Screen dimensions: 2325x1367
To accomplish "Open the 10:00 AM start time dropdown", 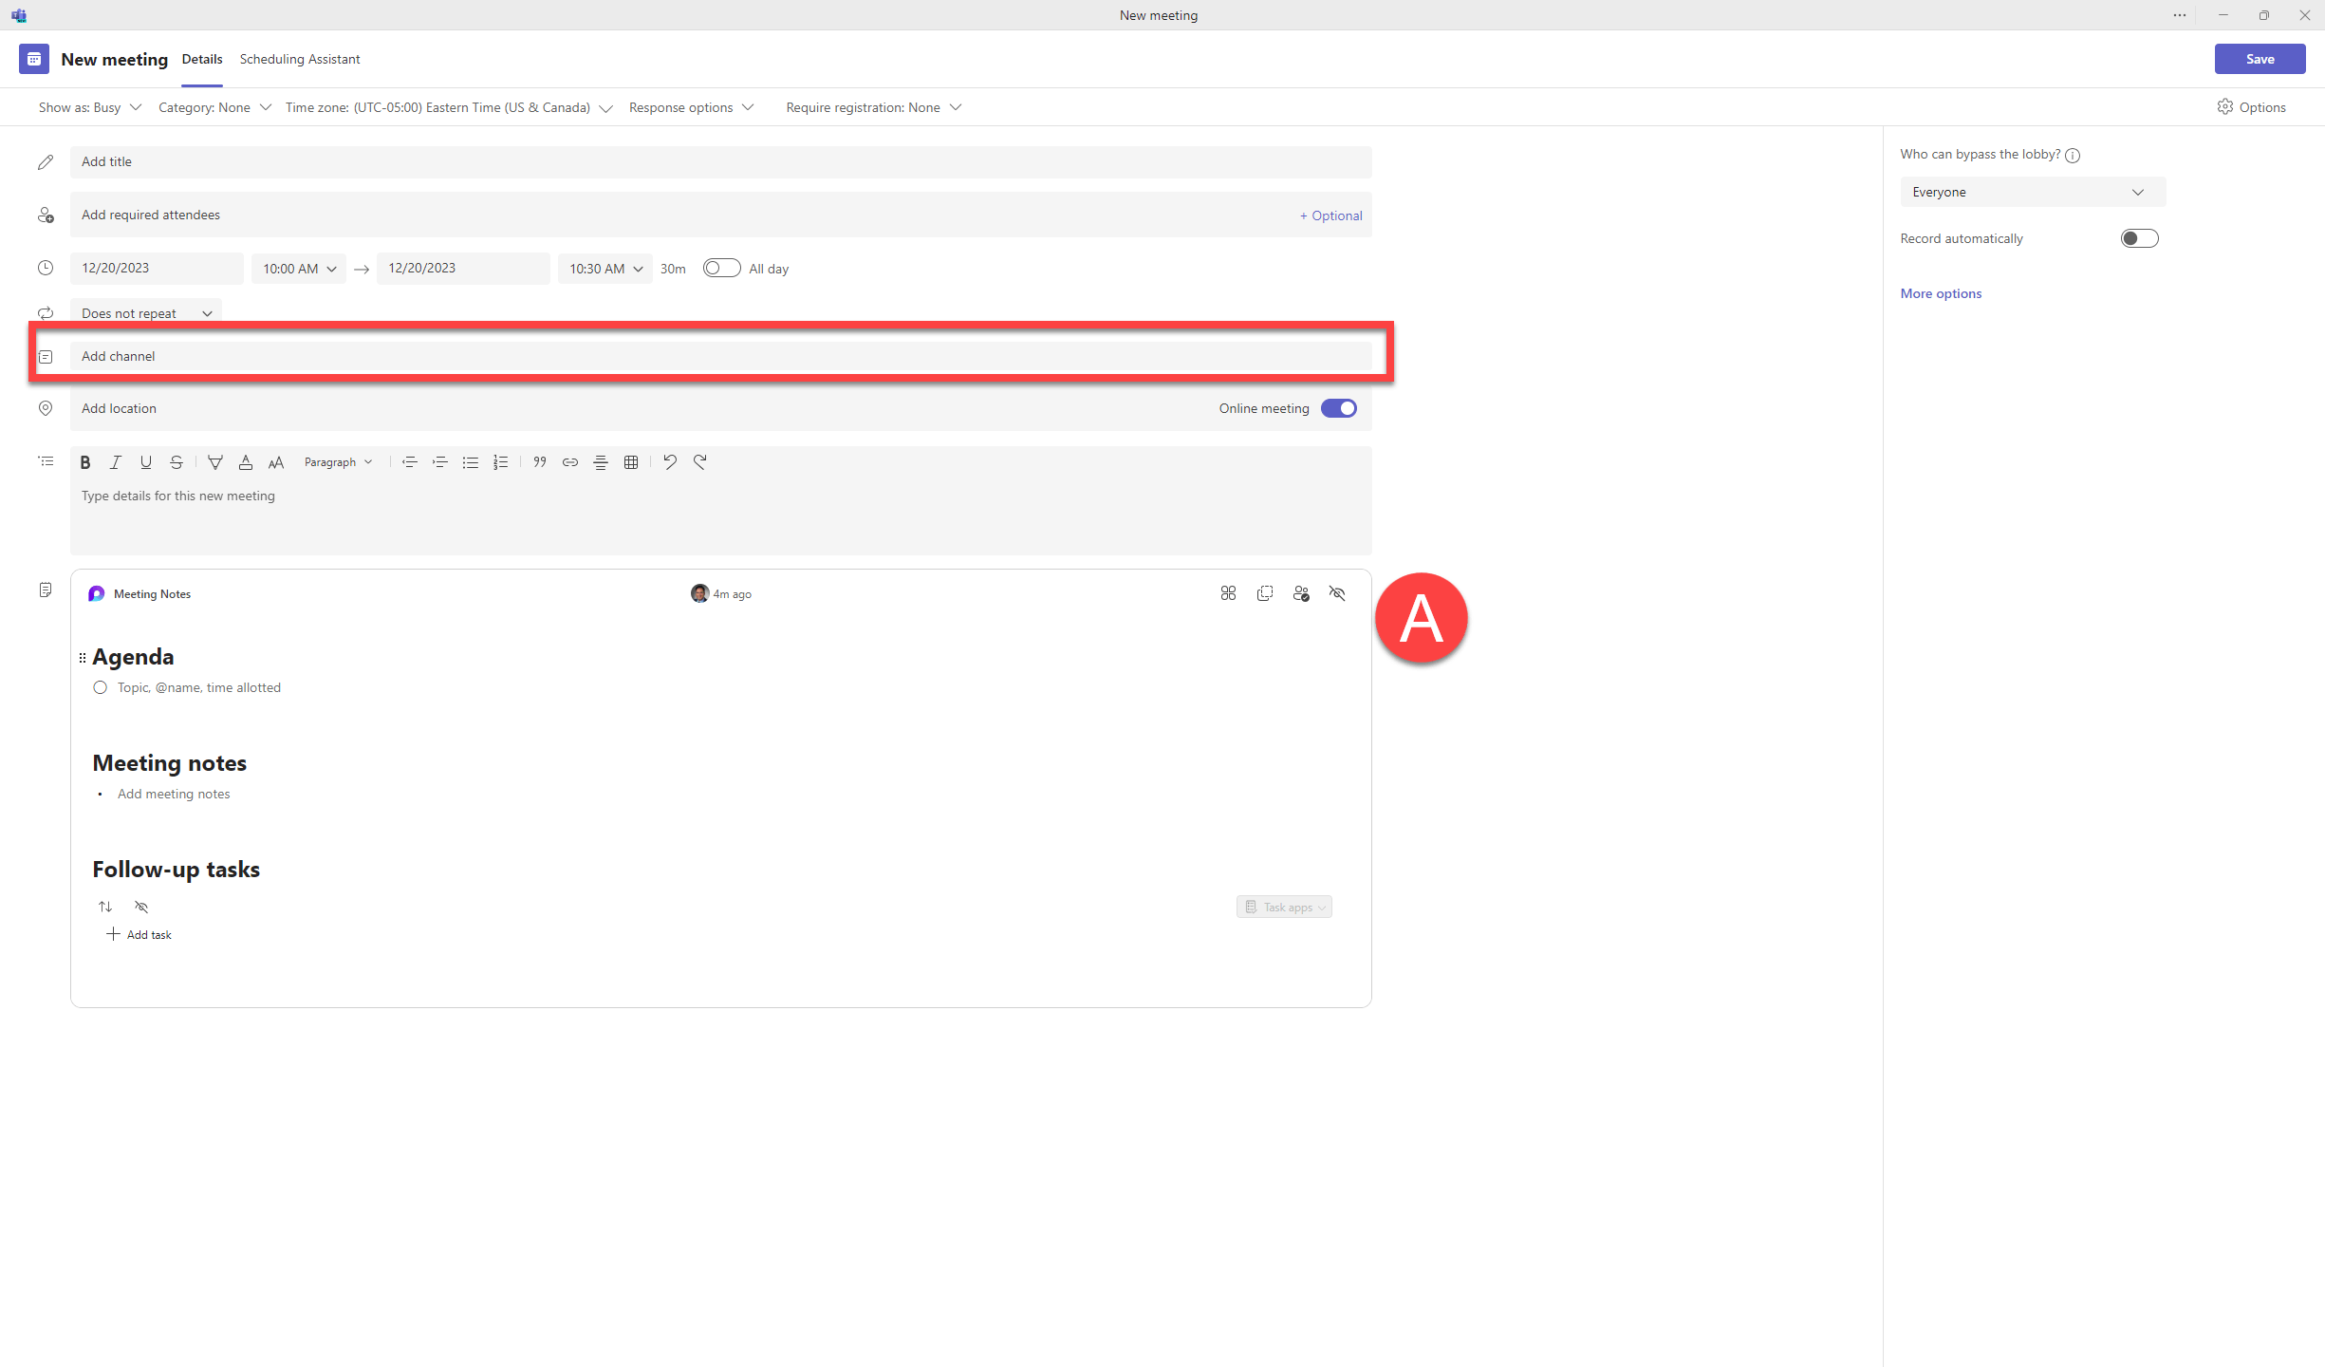I will pos(299,269).
